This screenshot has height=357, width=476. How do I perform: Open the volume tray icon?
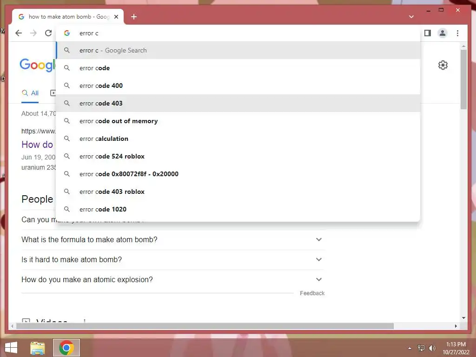pyautogui.click(x=432, y=348)
